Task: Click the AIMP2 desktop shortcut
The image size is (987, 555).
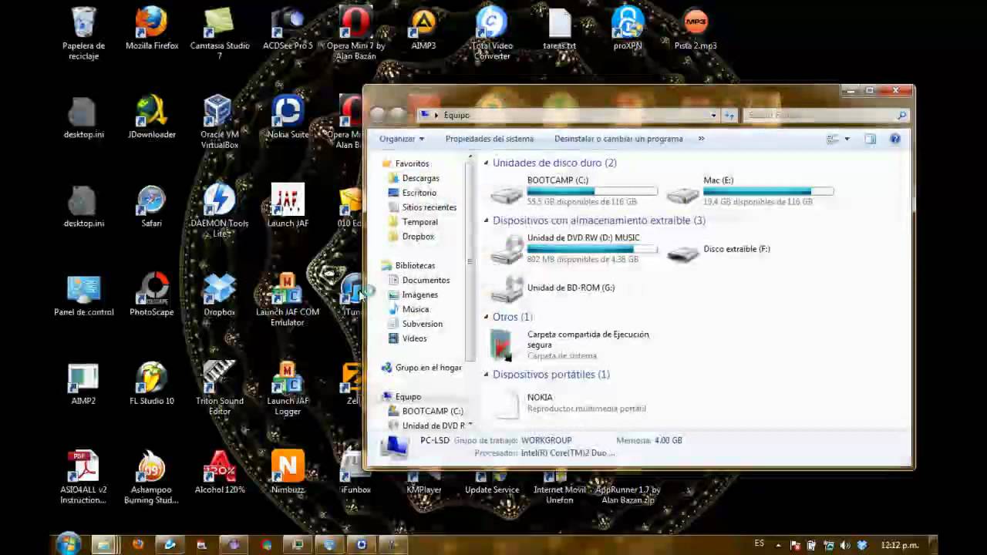Action: point(83,384)
